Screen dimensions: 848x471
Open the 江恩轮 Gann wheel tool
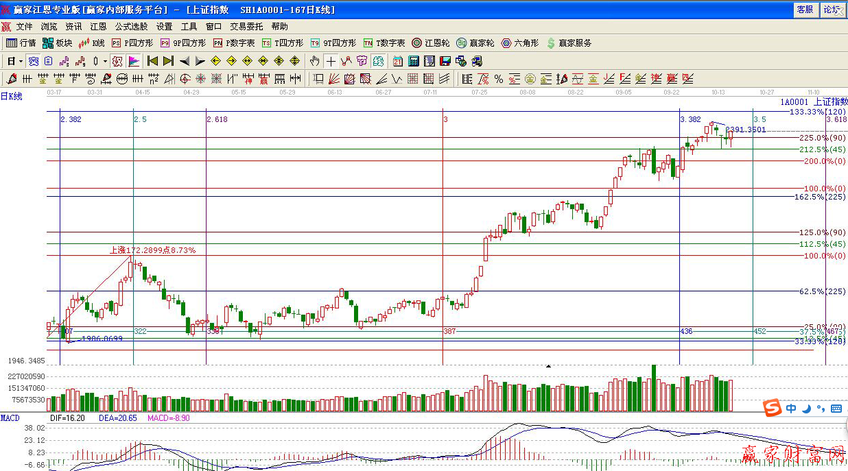tap(432, 43)
